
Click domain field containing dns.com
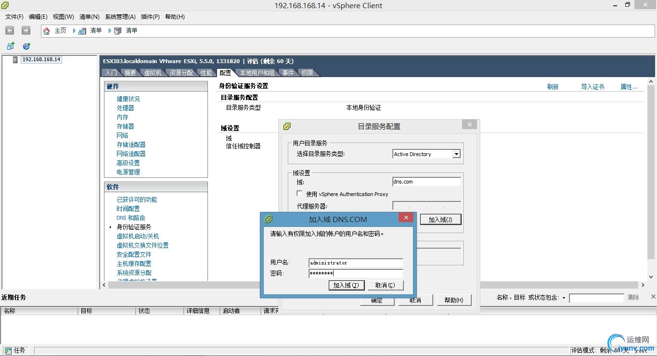tap(426, 182)
